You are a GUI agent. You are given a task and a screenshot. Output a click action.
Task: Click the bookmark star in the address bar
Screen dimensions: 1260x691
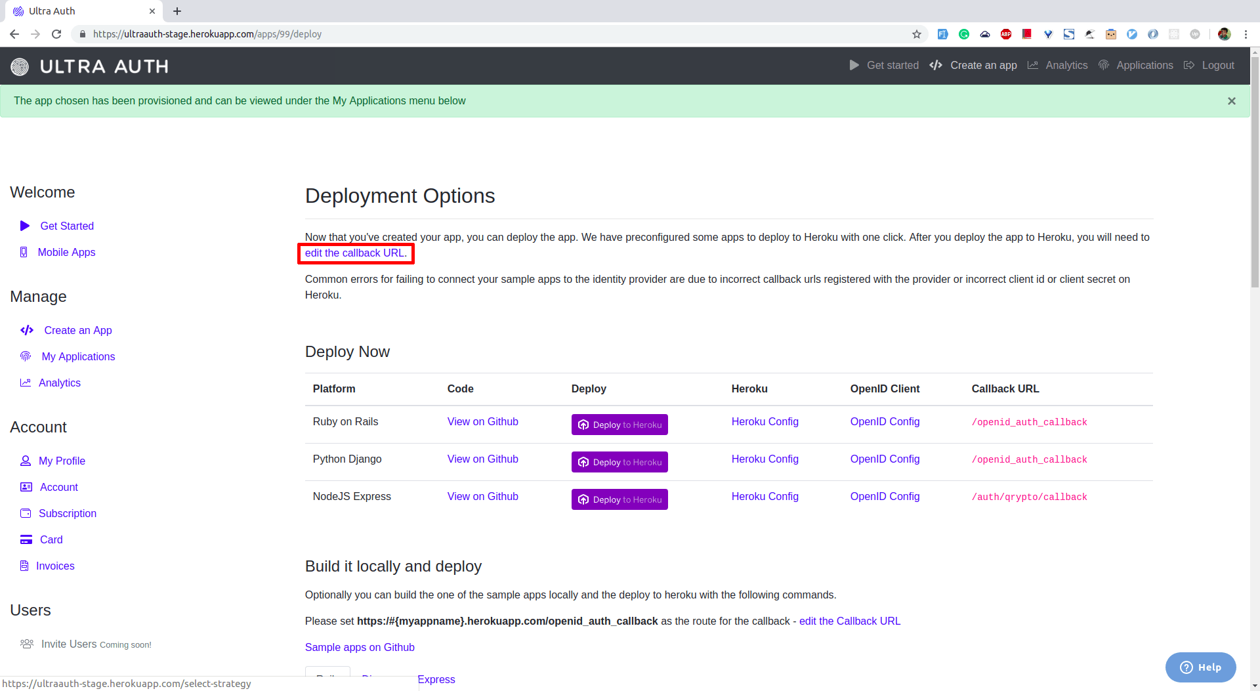[917, 34]
